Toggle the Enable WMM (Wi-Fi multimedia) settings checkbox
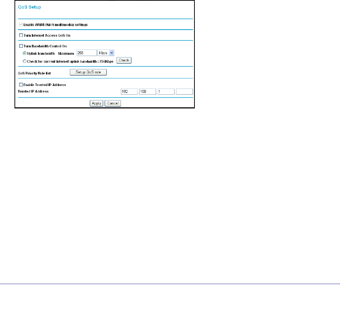340x309 pixels. (x=21, y=25)
